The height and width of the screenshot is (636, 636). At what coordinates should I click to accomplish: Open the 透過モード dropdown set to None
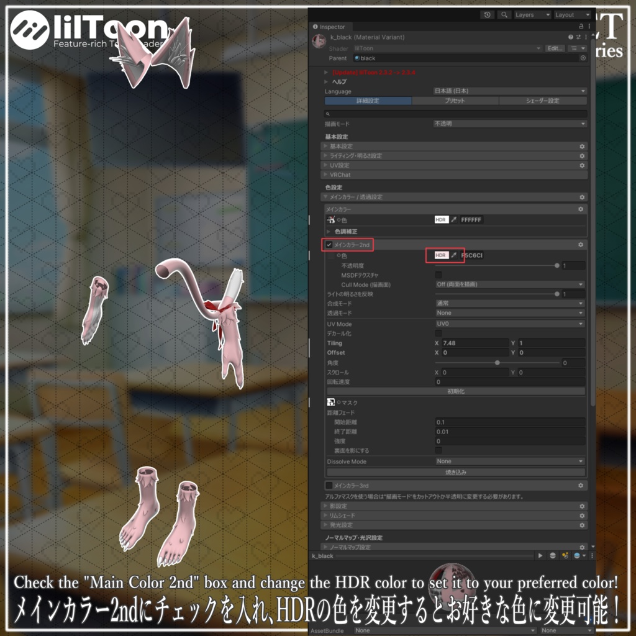(510, 313)
